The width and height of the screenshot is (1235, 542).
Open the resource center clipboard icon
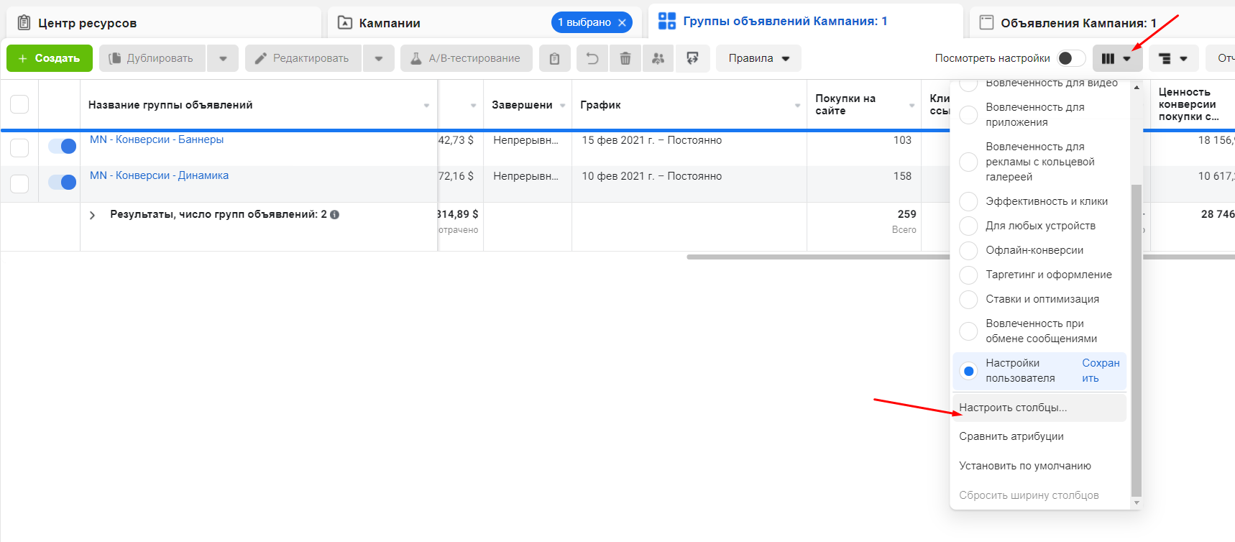pyautogui.click(x=24, y=22)
